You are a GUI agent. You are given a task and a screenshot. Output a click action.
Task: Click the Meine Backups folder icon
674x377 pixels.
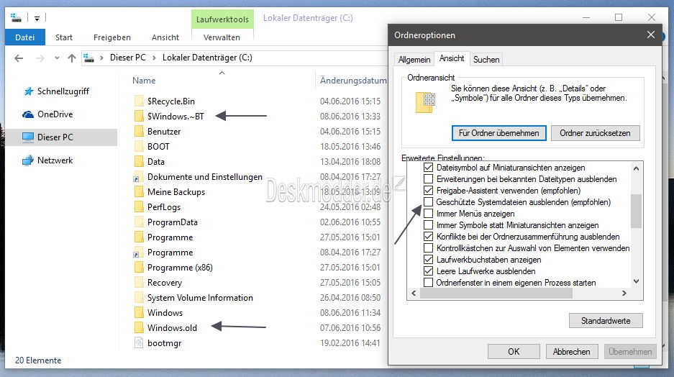coord(139,191)
